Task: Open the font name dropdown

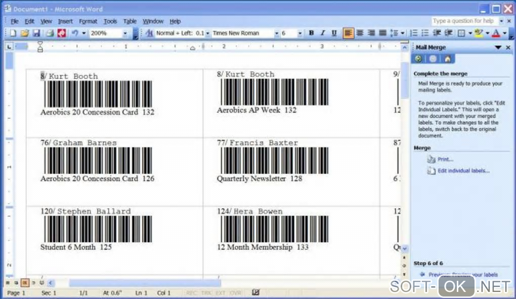Action: (276, 33)
